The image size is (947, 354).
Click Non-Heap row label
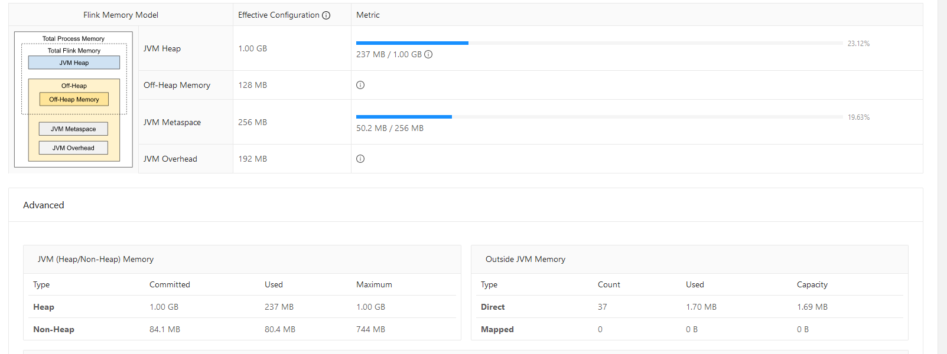pyautogui.click(x=54, y=329)
